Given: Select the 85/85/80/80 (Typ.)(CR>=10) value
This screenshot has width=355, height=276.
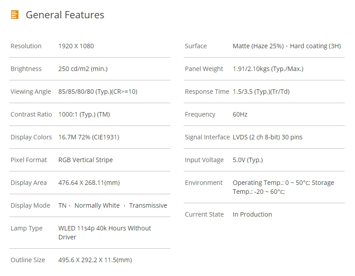Looking at the screenshot, I should [x=98, y=92].
